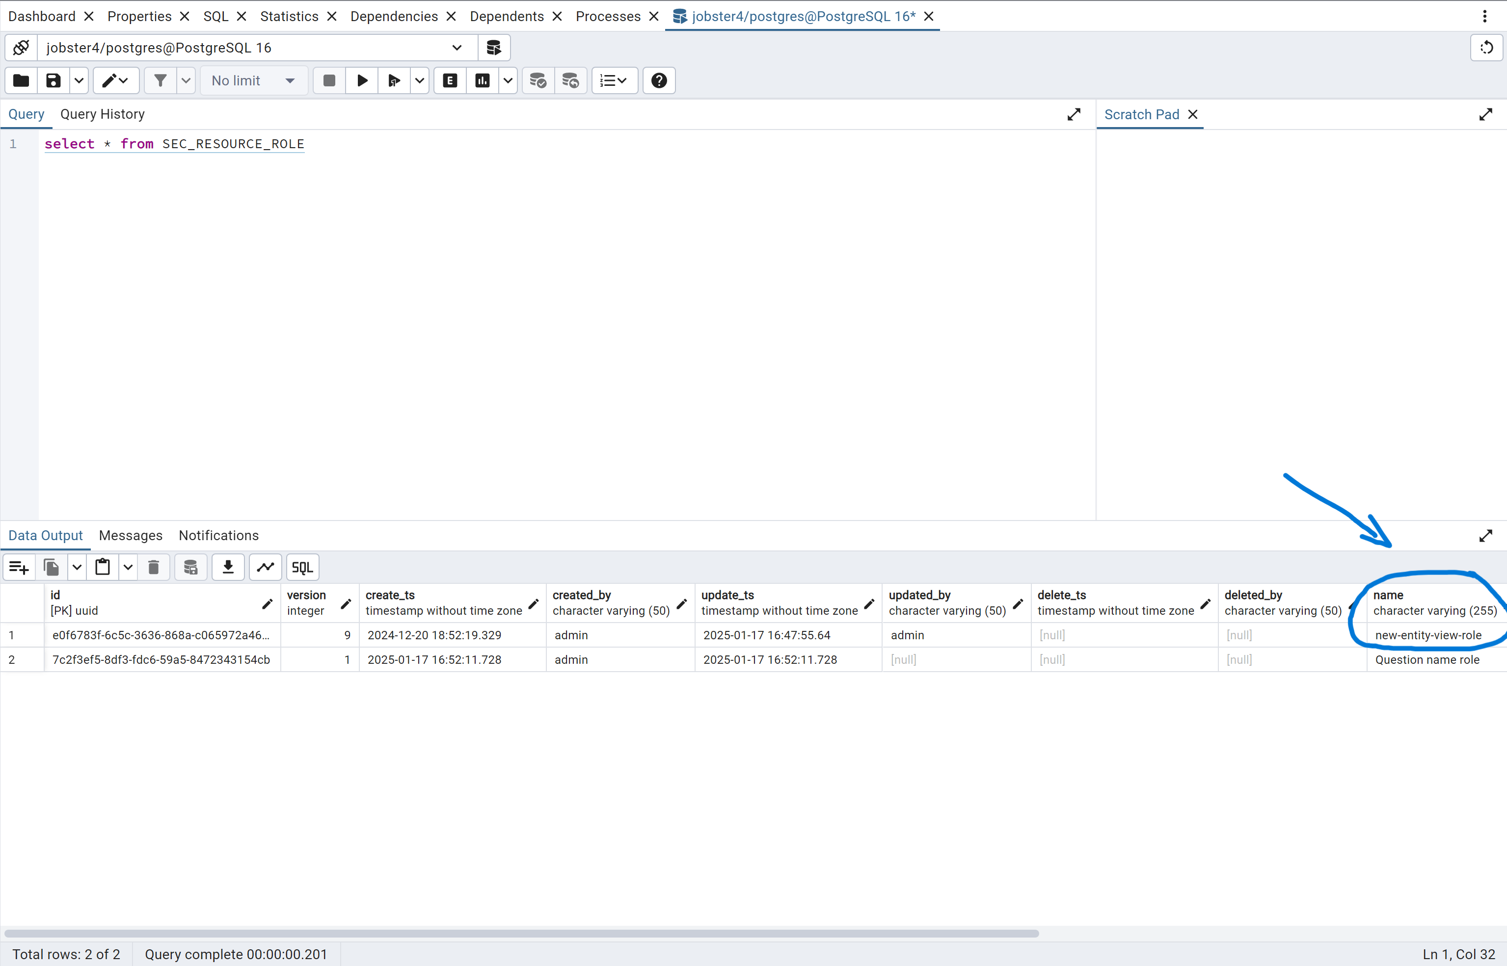Image resolution: width=1507 pixels, height=966 pixels.
Task: Select result row number 2
Action: tap(22, 659)
